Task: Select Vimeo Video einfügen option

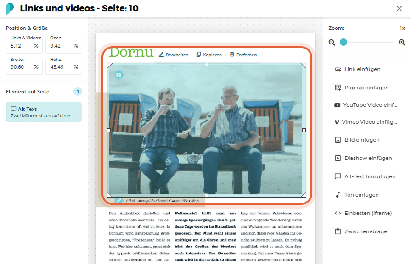Action: (x=366, y=122)
